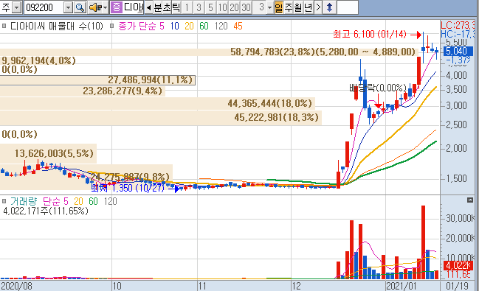This screenshot has height=291, width=479.
Task: Click the stock name field 디아이
Action: tap(133, 7)
